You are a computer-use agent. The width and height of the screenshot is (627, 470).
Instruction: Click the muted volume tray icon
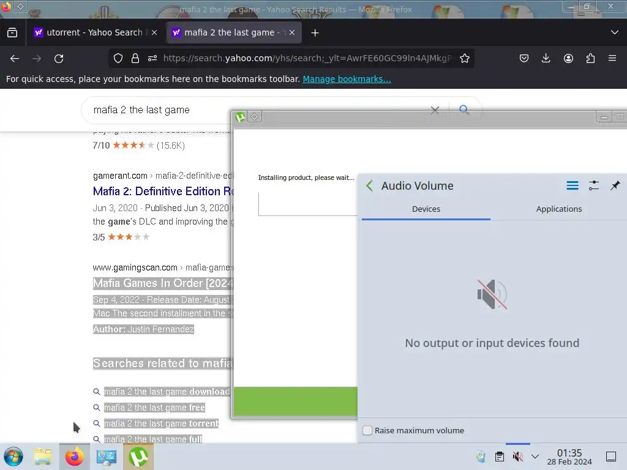point(518,457)
